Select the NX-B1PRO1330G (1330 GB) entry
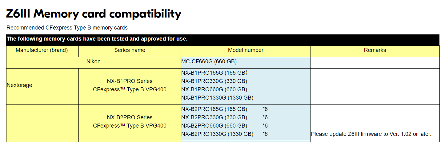This screenshot has height=142, width=441. point(217,98)
